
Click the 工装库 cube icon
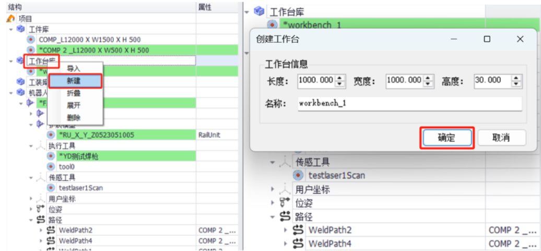click(x=20, y=82)
